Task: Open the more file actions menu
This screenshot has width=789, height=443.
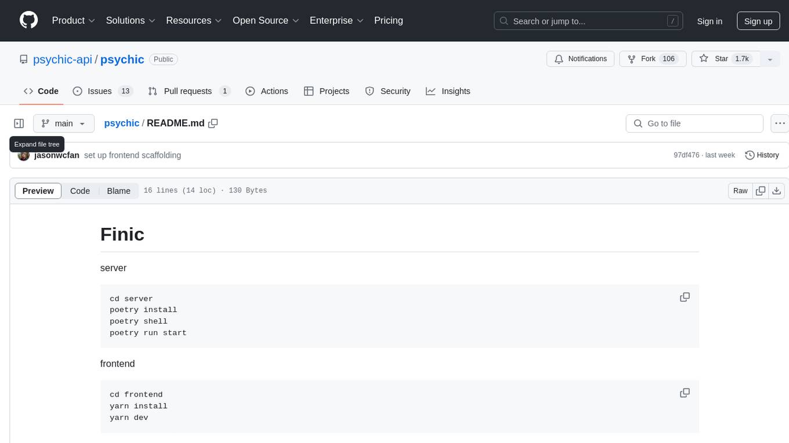Action: point(780,124)
